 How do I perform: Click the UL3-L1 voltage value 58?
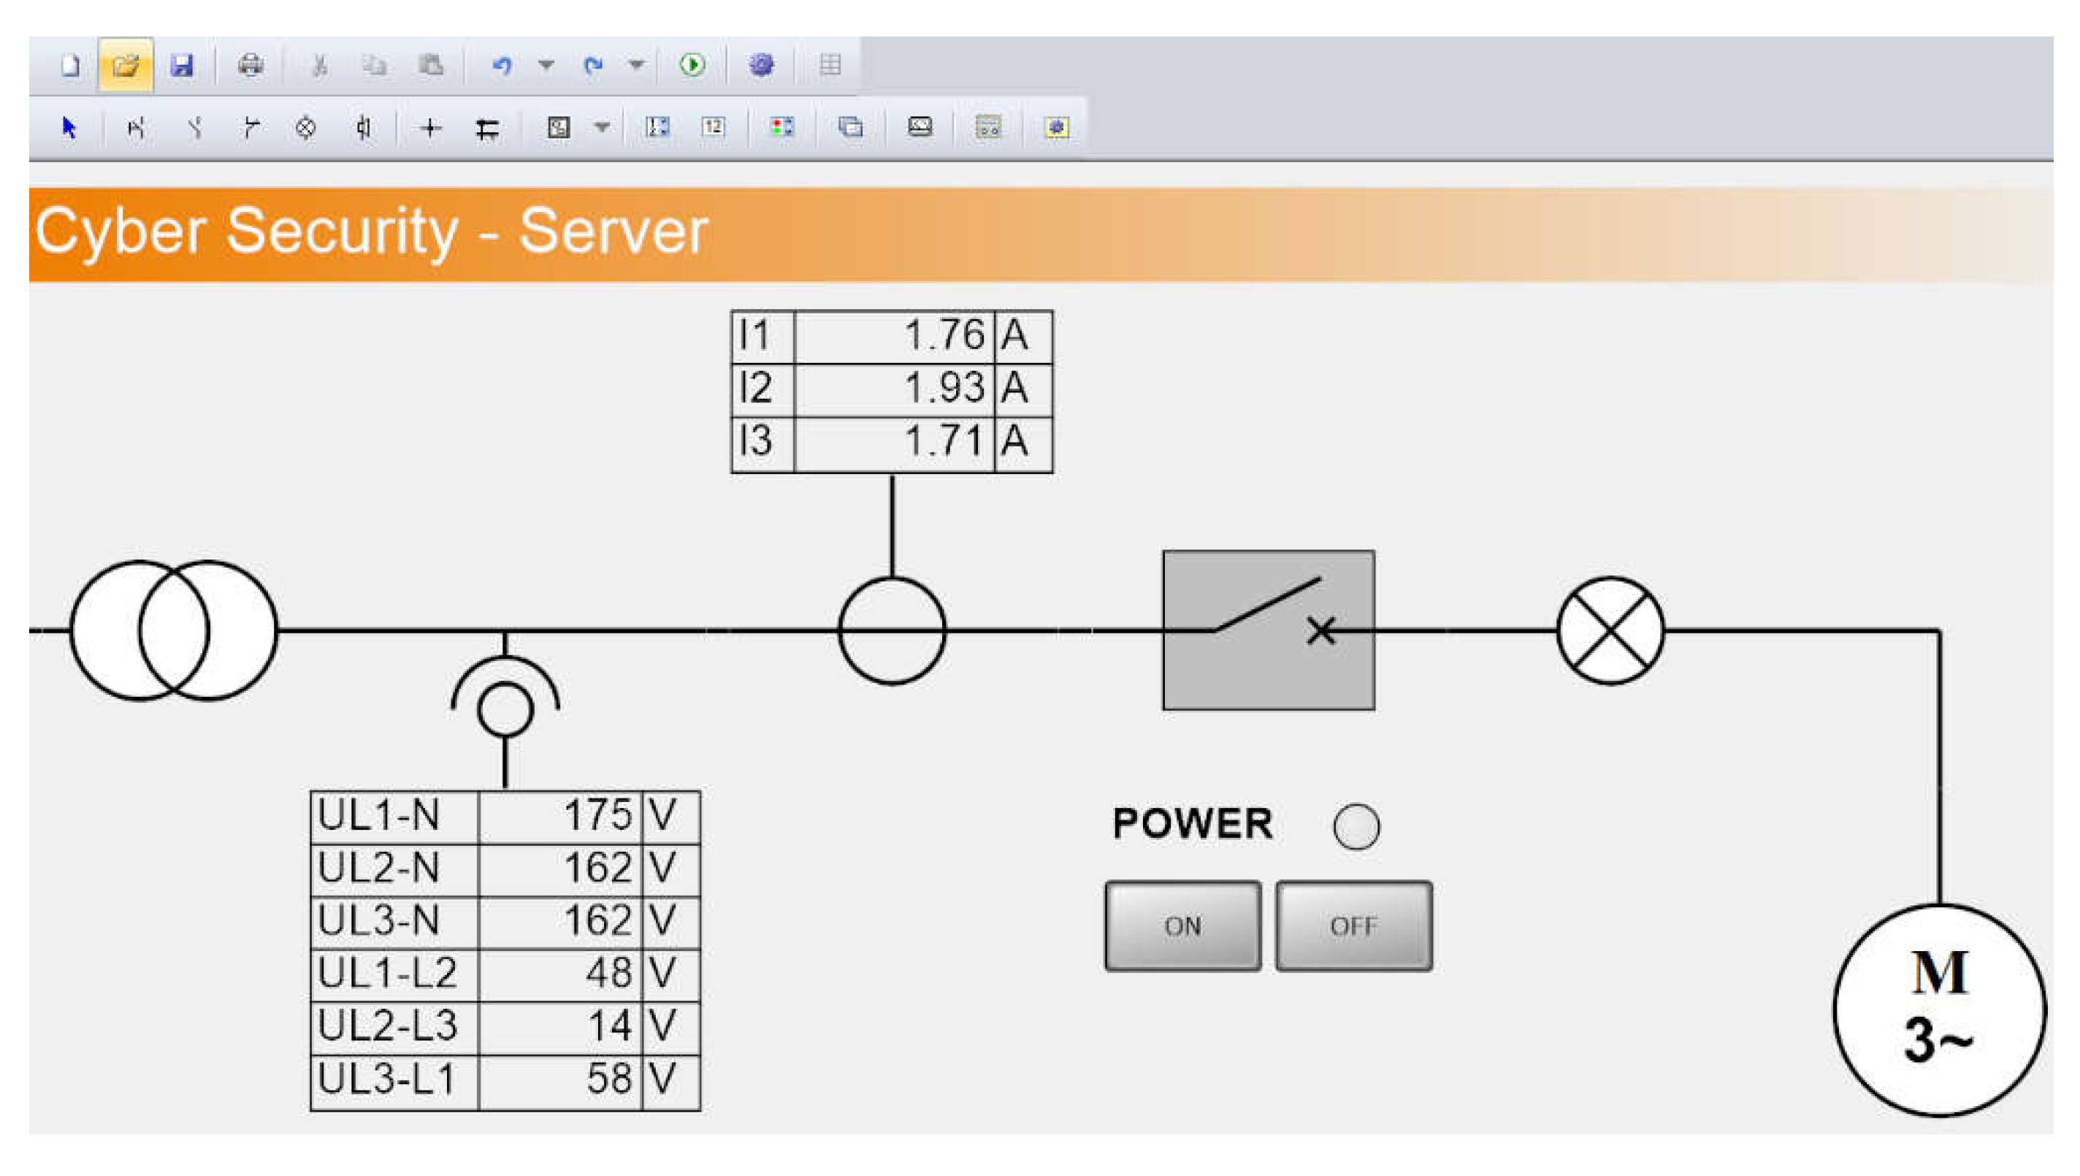pyautogui.click(x=609, y=1079)
